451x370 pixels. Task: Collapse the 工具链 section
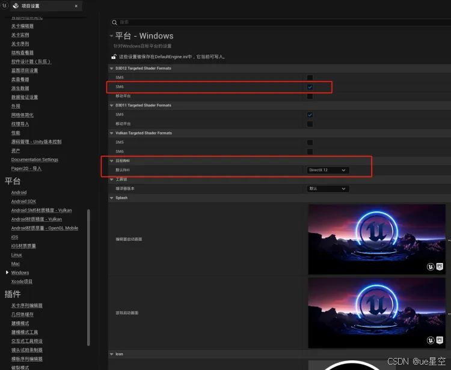coord(112,179)
